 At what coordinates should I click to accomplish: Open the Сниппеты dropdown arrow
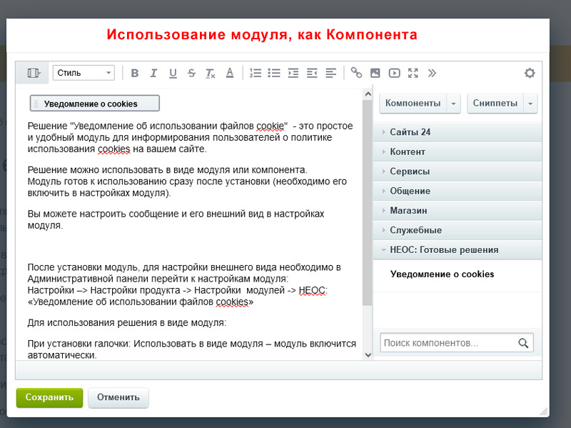click(x=529, y=104)
